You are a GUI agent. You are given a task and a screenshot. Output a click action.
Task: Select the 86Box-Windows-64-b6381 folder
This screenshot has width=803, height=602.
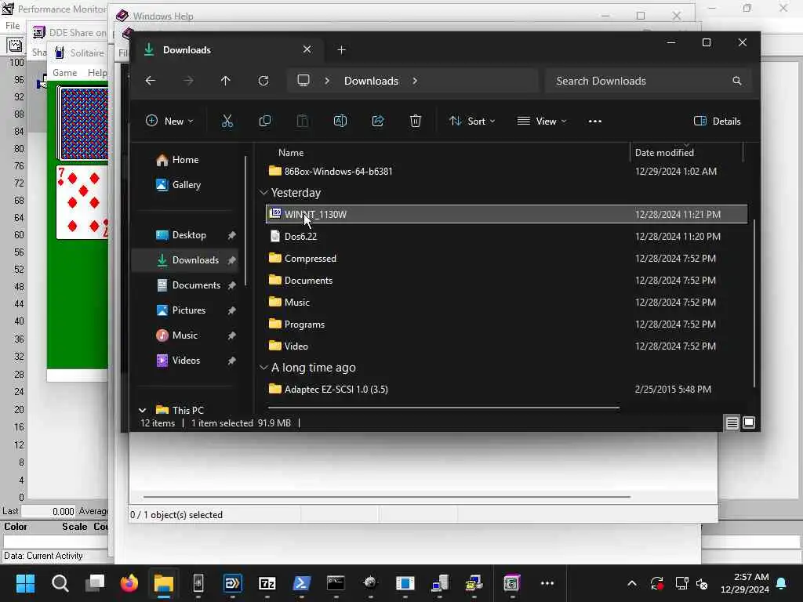coord(506,172)
